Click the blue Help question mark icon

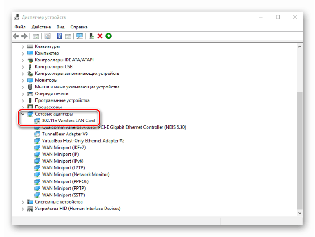[x=59, y=36]
